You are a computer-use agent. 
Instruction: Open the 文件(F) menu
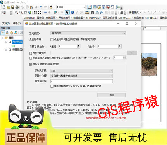pyautogui.click(x=6, y=23)
